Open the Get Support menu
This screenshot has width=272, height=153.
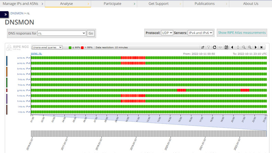tap(159, 4)
